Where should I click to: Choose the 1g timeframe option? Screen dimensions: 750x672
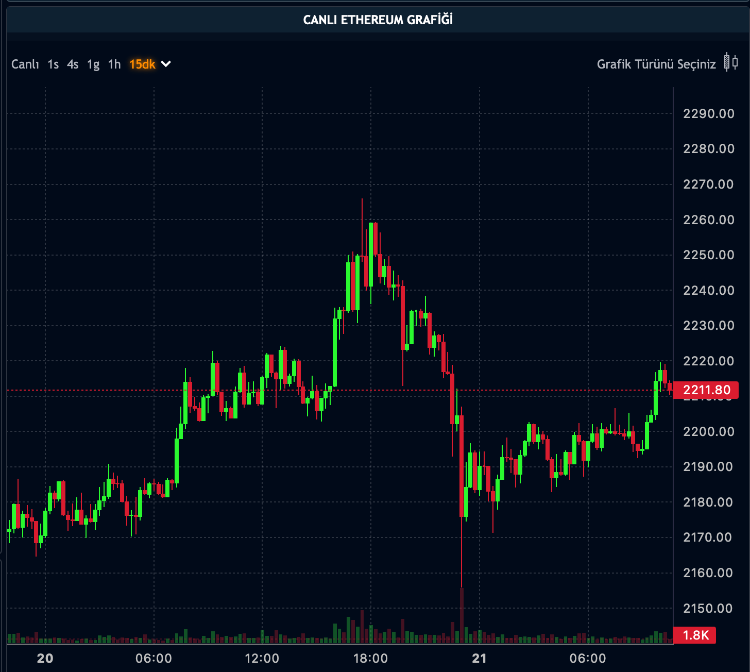tap(93, 64)
